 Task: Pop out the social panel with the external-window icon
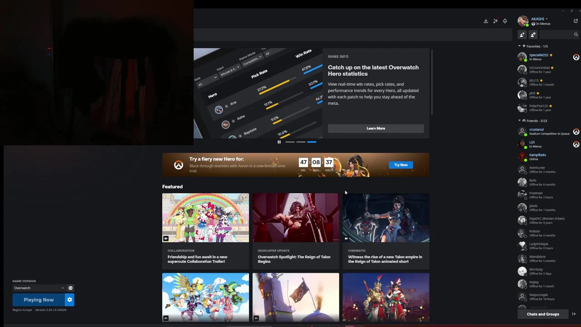[576, 21]
